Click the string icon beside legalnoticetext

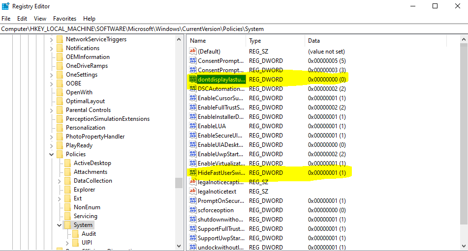click(x=193, y=192)
